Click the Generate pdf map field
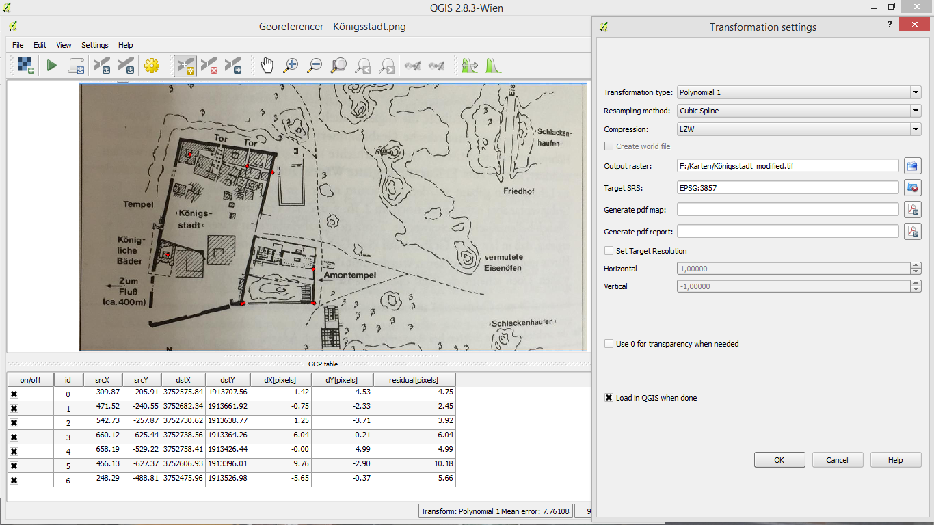 [788, 210]
